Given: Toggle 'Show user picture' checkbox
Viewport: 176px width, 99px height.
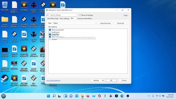Looking at the screenshot, I should pos(50,30).
